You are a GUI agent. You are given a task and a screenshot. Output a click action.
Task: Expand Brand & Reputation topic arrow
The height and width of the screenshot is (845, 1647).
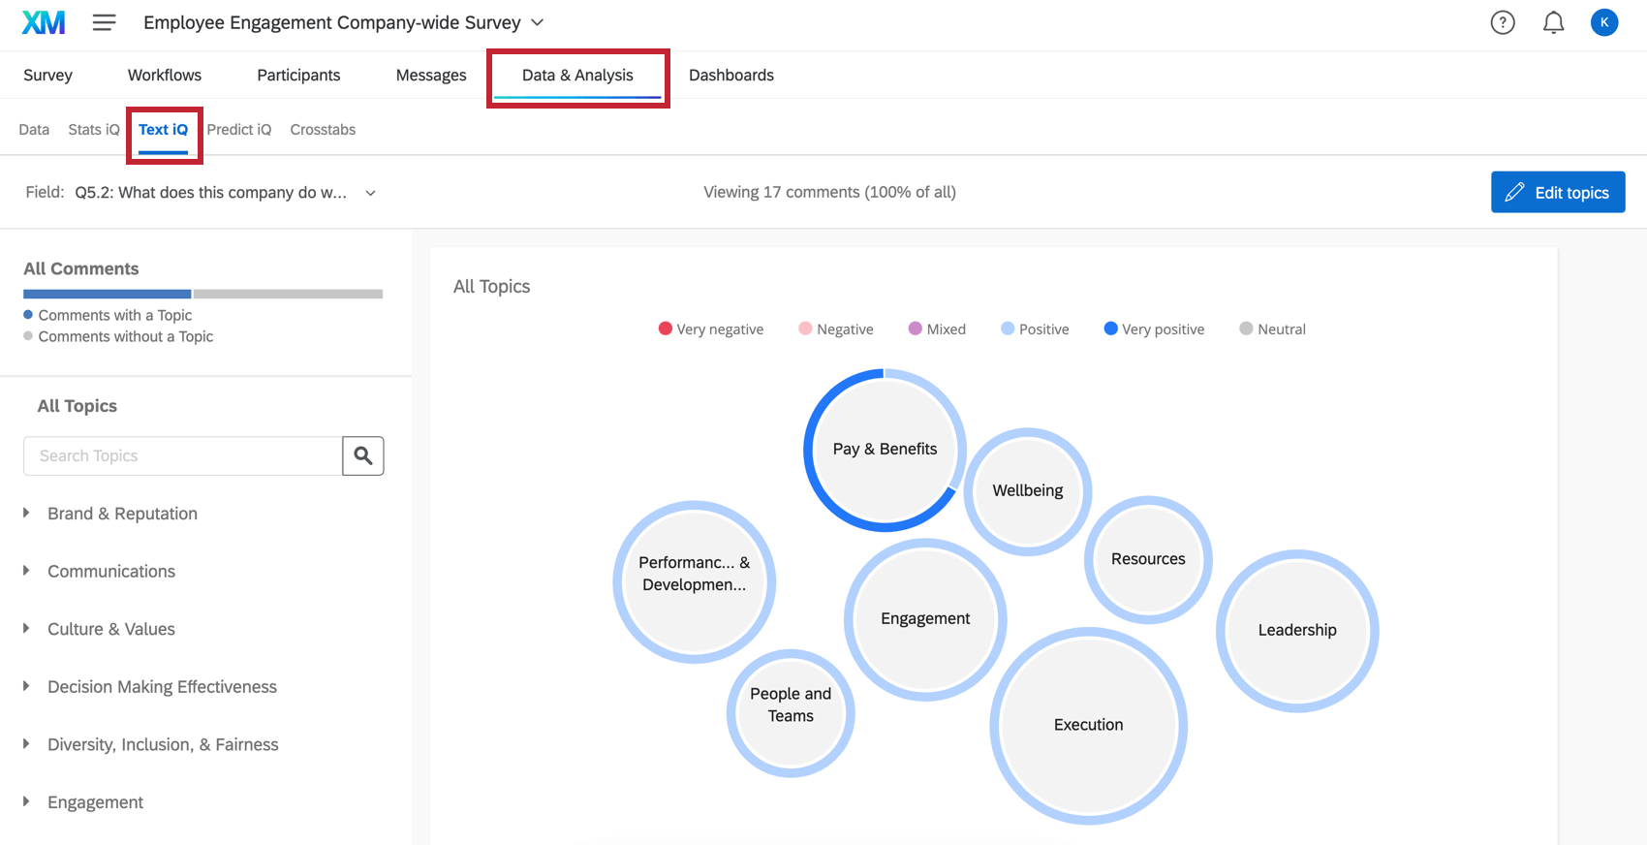[x=26, y=513]
